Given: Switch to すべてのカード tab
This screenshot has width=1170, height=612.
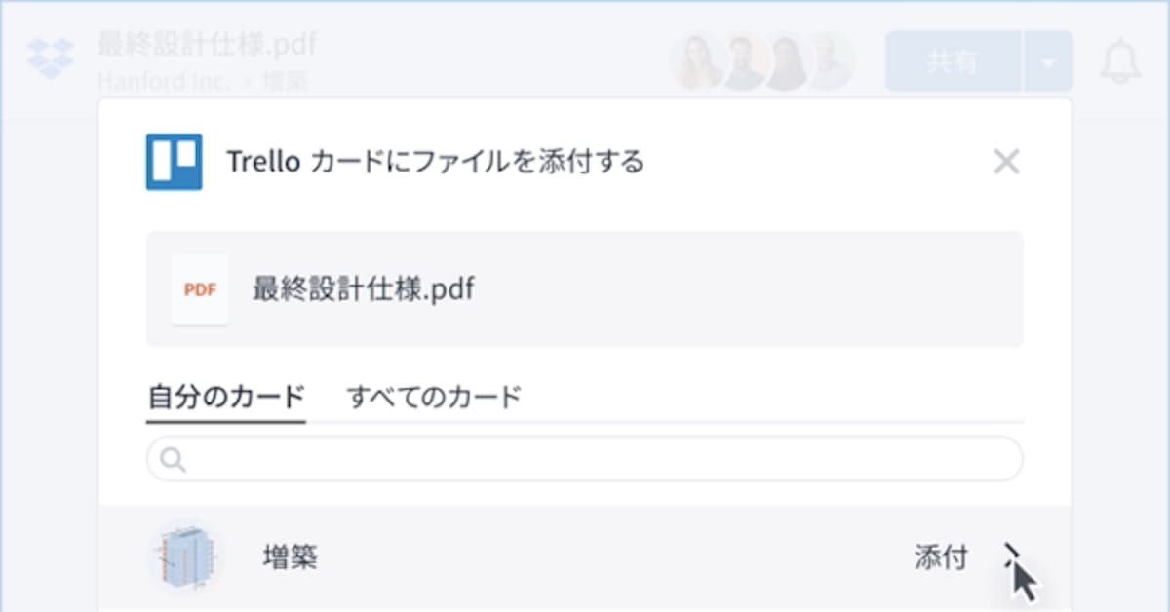Looking at the screenshot, I should [x=434, y=398].
